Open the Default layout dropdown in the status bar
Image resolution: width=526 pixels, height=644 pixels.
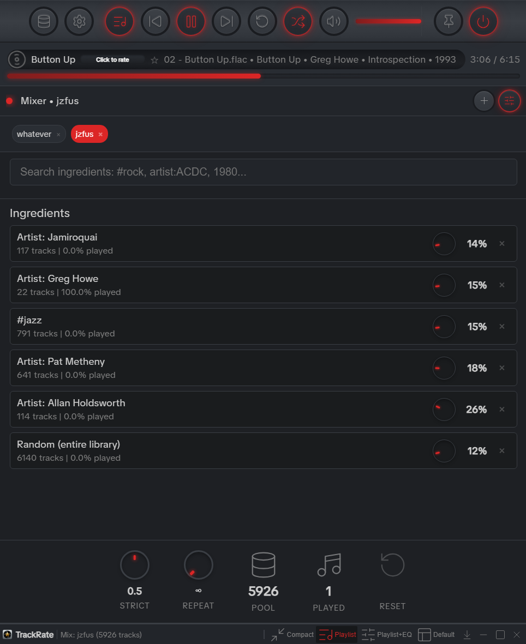[x=437, y=635]
